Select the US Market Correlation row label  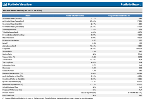coord(10,40)
